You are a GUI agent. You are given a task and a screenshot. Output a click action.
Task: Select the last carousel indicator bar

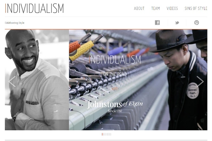111,134
